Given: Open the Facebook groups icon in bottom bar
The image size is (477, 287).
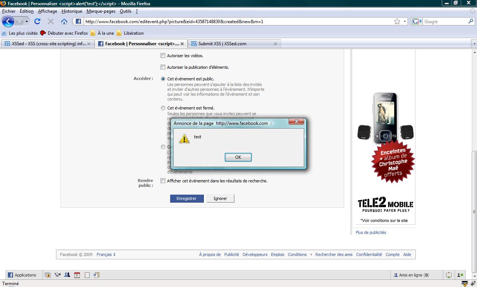Looking at the screenshot, I should [x=67, y=275].
